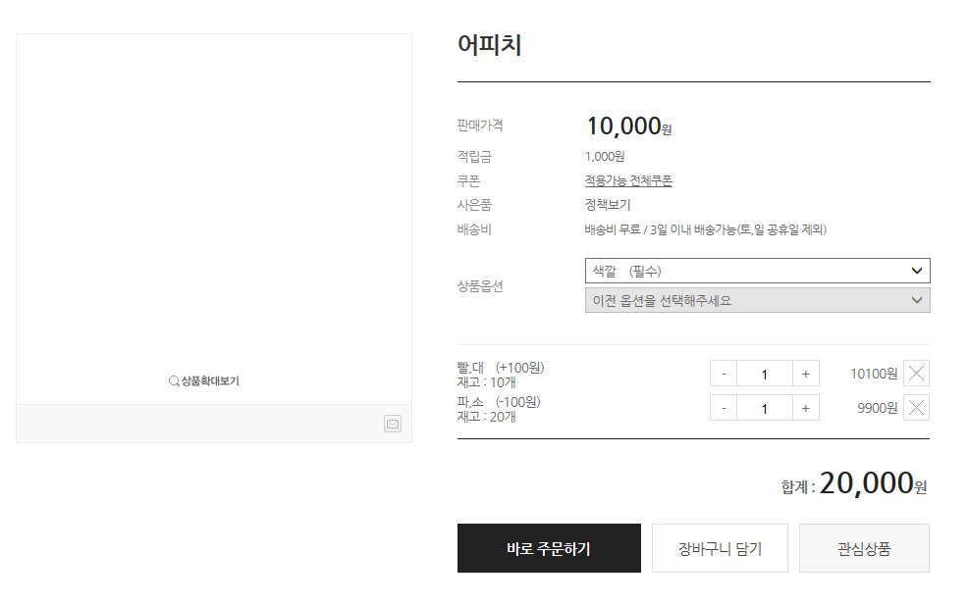Click 상품확대보기 to enlarge product image

[x=209, y=381]
